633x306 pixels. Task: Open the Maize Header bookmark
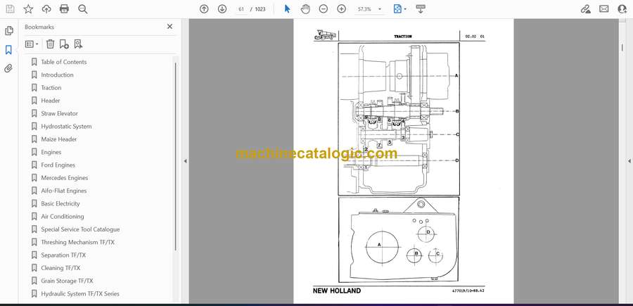(x=59, y=139)
